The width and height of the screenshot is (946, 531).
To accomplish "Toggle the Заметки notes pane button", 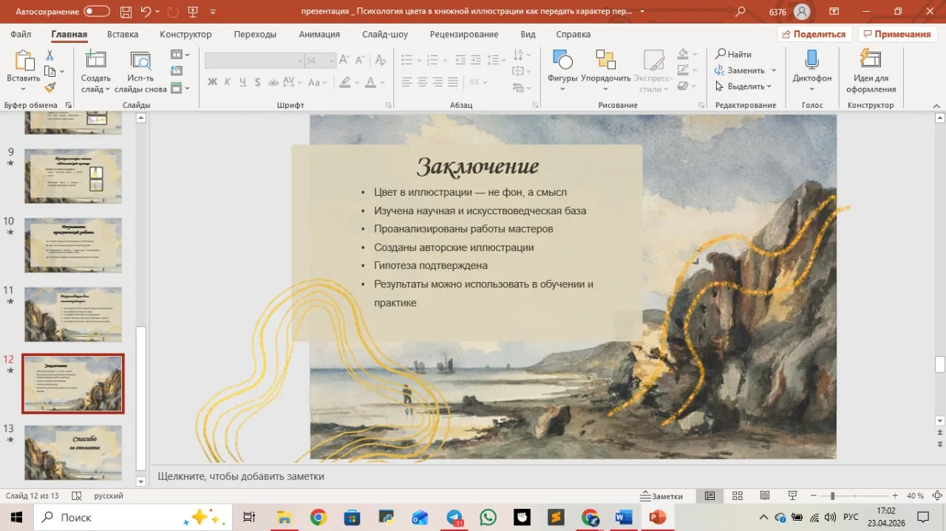I will tap(661, 496).
